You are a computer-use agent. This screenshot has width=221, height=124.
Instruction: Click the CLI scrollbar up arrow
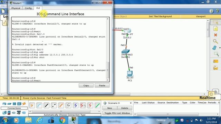pyautogui.click(x=107, y=19)
